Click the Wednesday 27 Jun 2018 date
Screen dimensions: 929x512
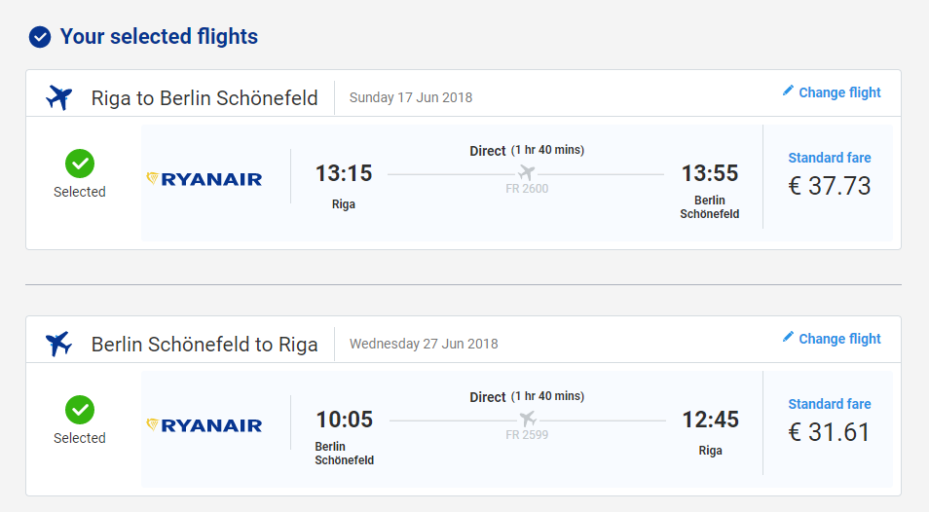tap(424, 344)
